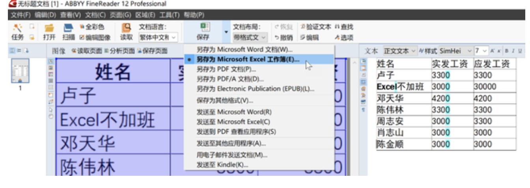Screen dimensions: 530x188
Task: Click value '30000' in text panel
Action: coord(485,87)
